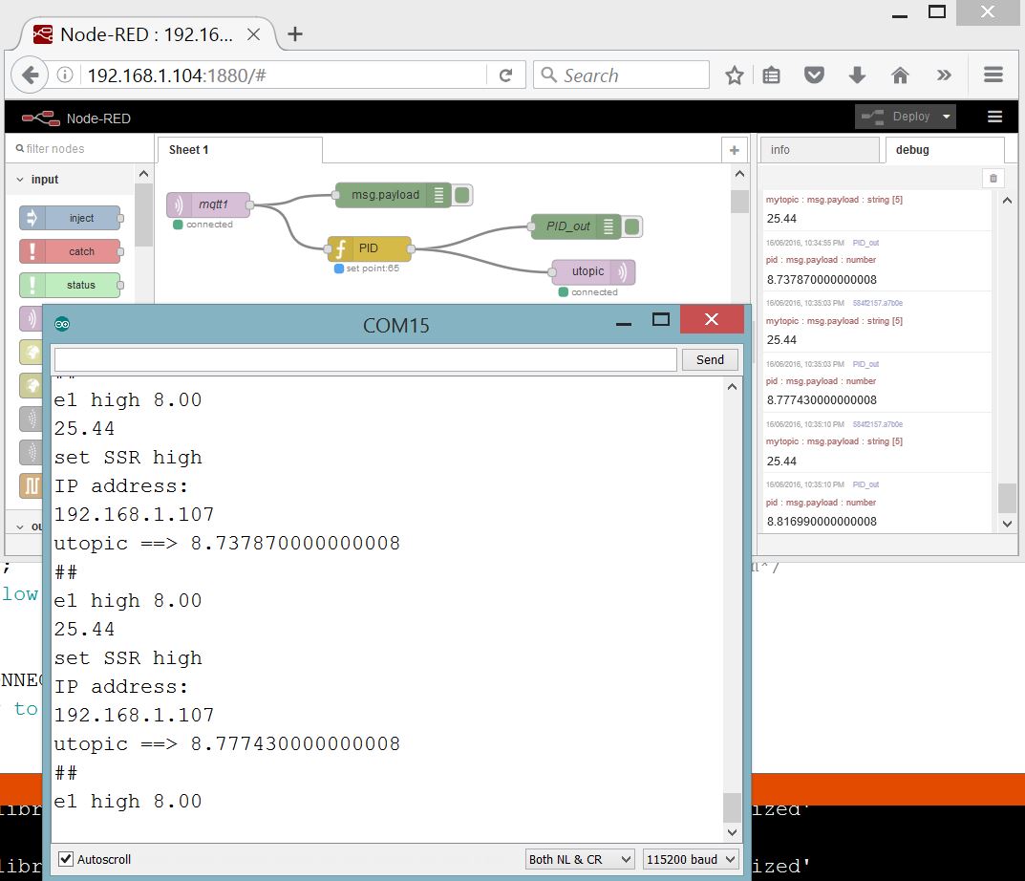Select the mqtt1 input node
The height and width of the screenshot is (881, 1025).
click(208, 204)
